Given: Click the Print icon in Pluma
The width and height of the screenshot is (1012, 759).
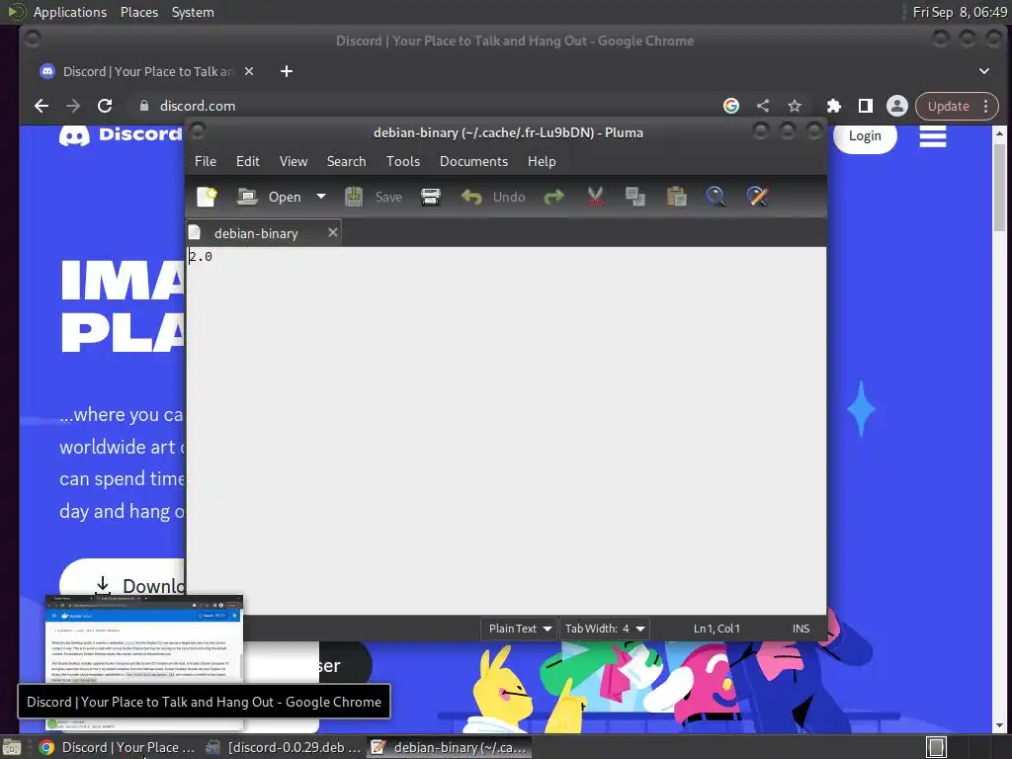Looking at the screenshot, I should coord(431,197).
